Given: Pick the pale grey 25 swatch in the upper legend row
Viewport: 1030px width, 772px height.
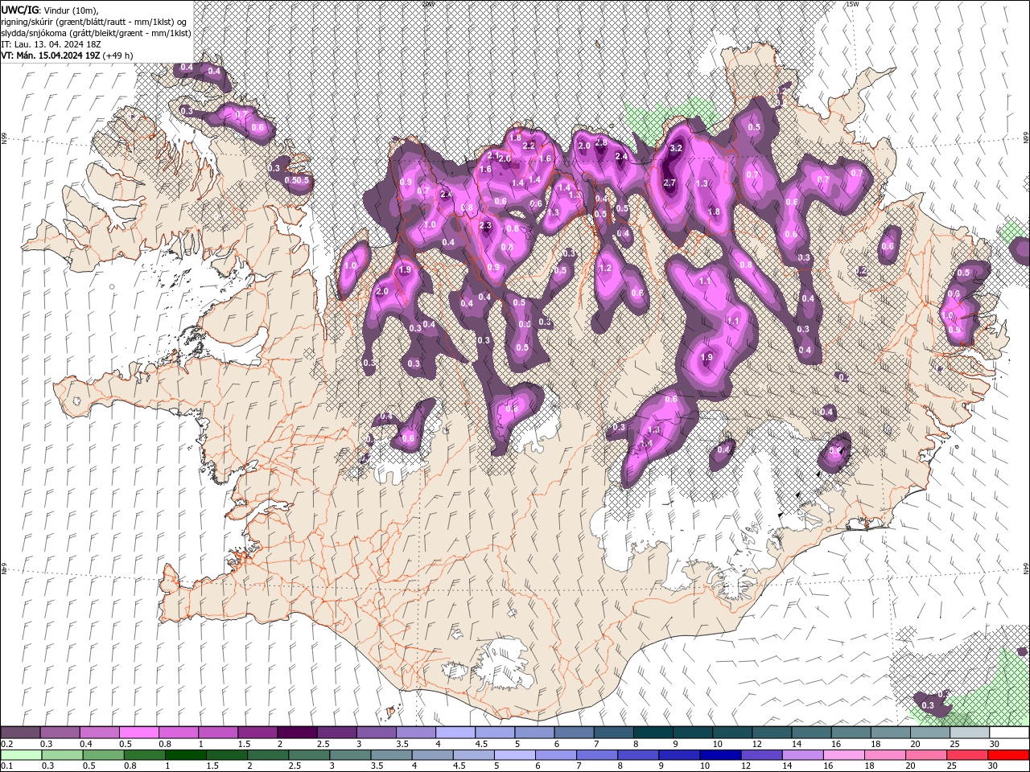Looking at the screenshot, I should pyautogui.click(x=970, y=733).
